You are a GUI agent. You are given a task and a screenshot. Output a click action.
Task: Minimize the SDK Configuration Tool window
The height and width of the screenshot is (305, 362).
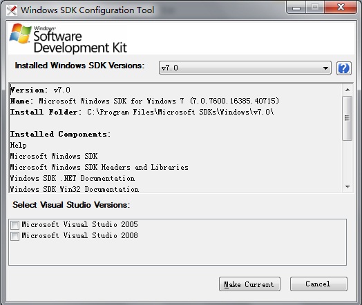point(296,8)
